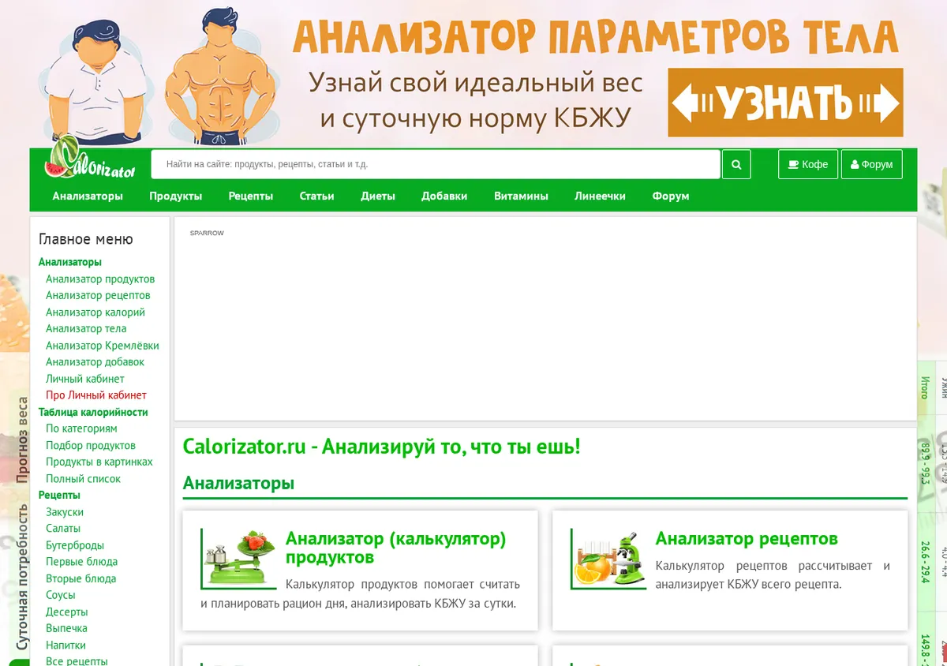Click the magnifier search button

pyautogui.click(x=736, y=164)
